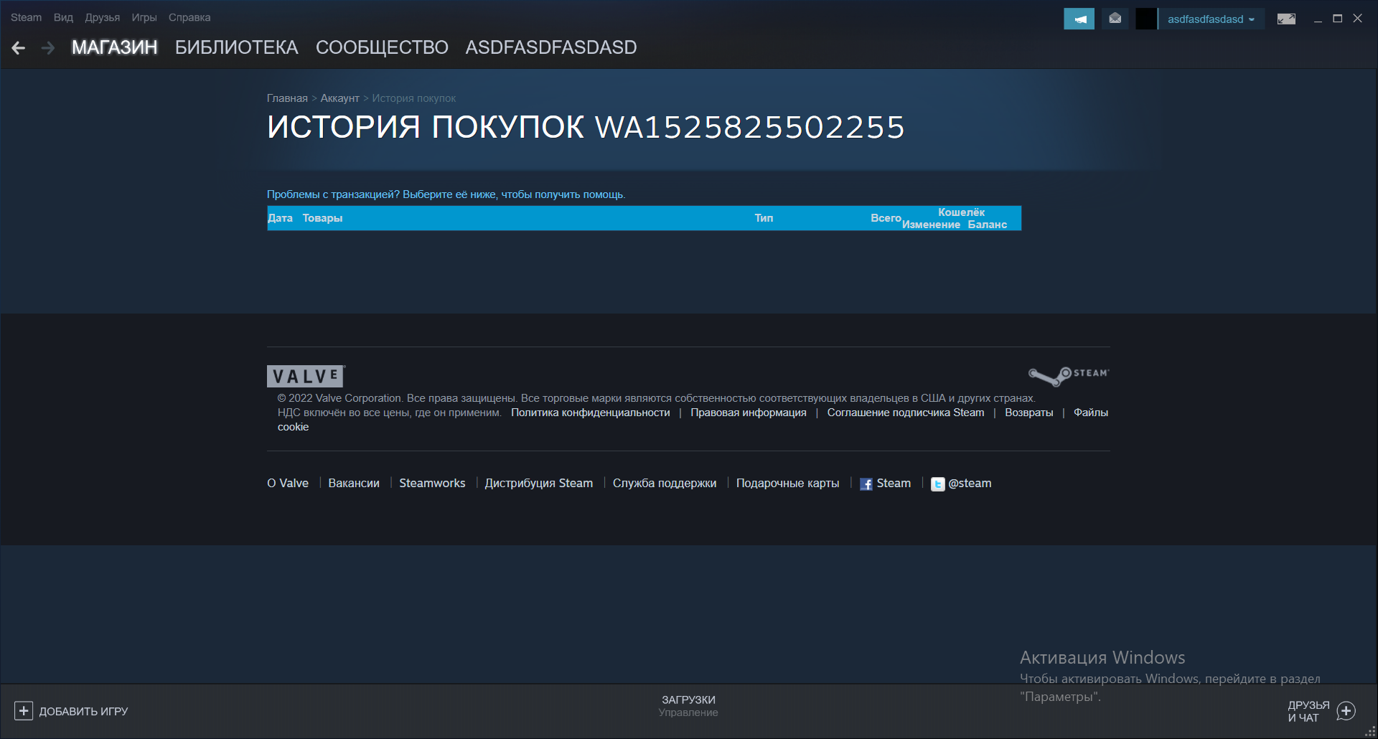Go to the МАГАЗИН tab
The width and height of the screenshot is (1378, 739).
[115, 47]
